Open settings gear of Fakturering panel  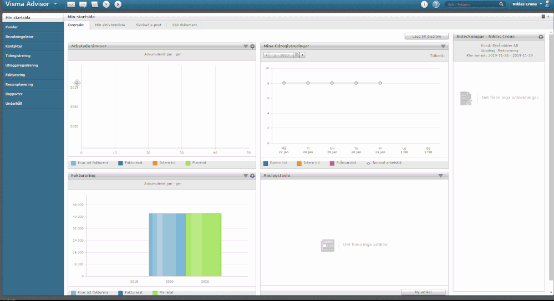(x=252, y=176)
